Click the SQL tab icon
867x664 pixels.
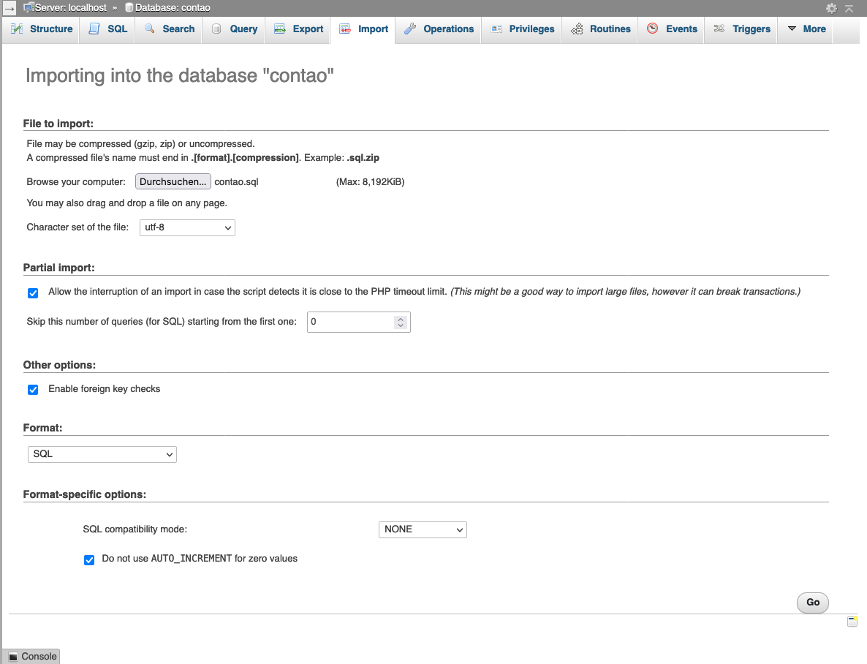pyautogui.click(x=94, y=29)
